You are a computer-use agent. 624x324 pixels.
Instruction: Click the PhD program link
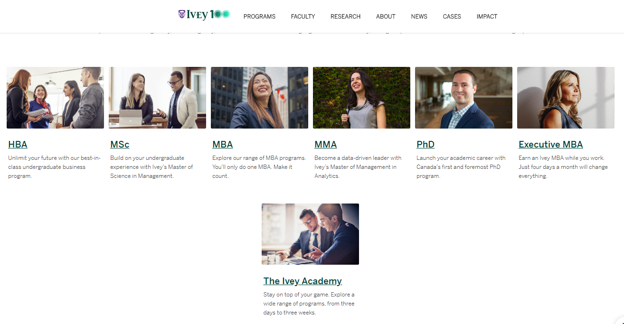pos(425,145)
